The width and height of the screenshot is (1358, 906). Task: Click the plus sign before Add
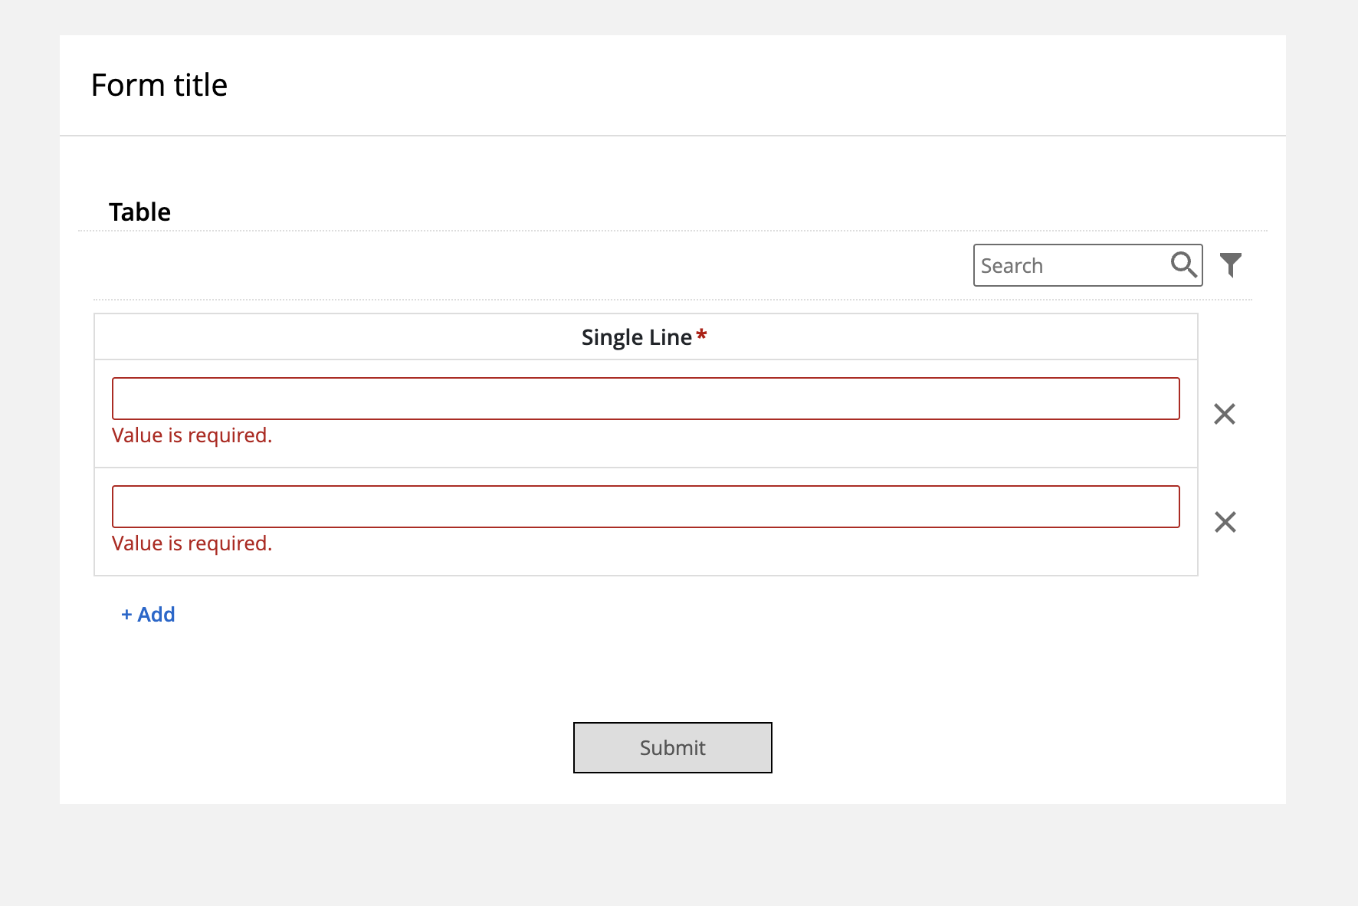[126, 615]
